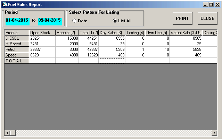Viewport: 222px width, 139px height.
Task: Edit the period end date 09-04-2015
Action: pos(50,22)
